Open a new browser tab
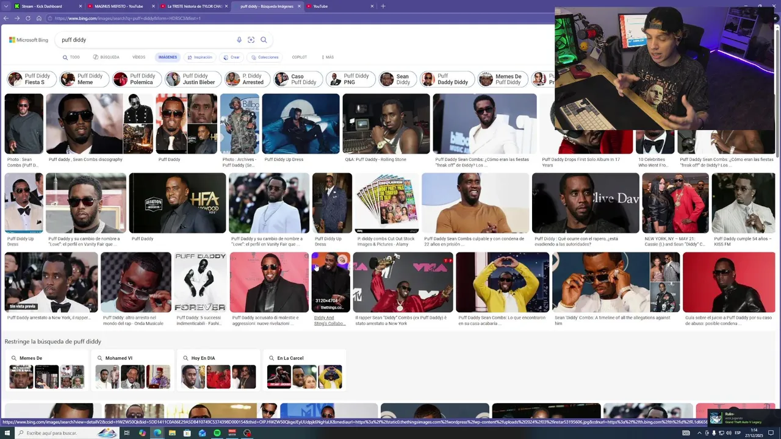781x439 pixels. pyautogui.click(x=383, y=6)
